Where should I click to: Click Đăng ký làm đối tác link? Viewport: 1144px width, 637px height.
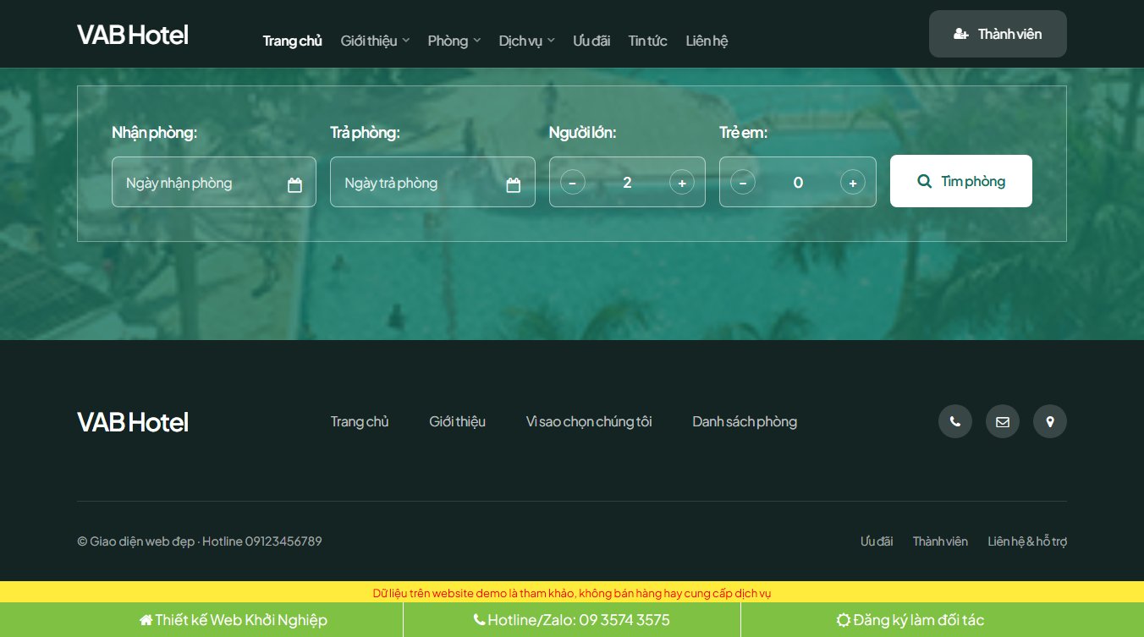[x=910, y=620]
